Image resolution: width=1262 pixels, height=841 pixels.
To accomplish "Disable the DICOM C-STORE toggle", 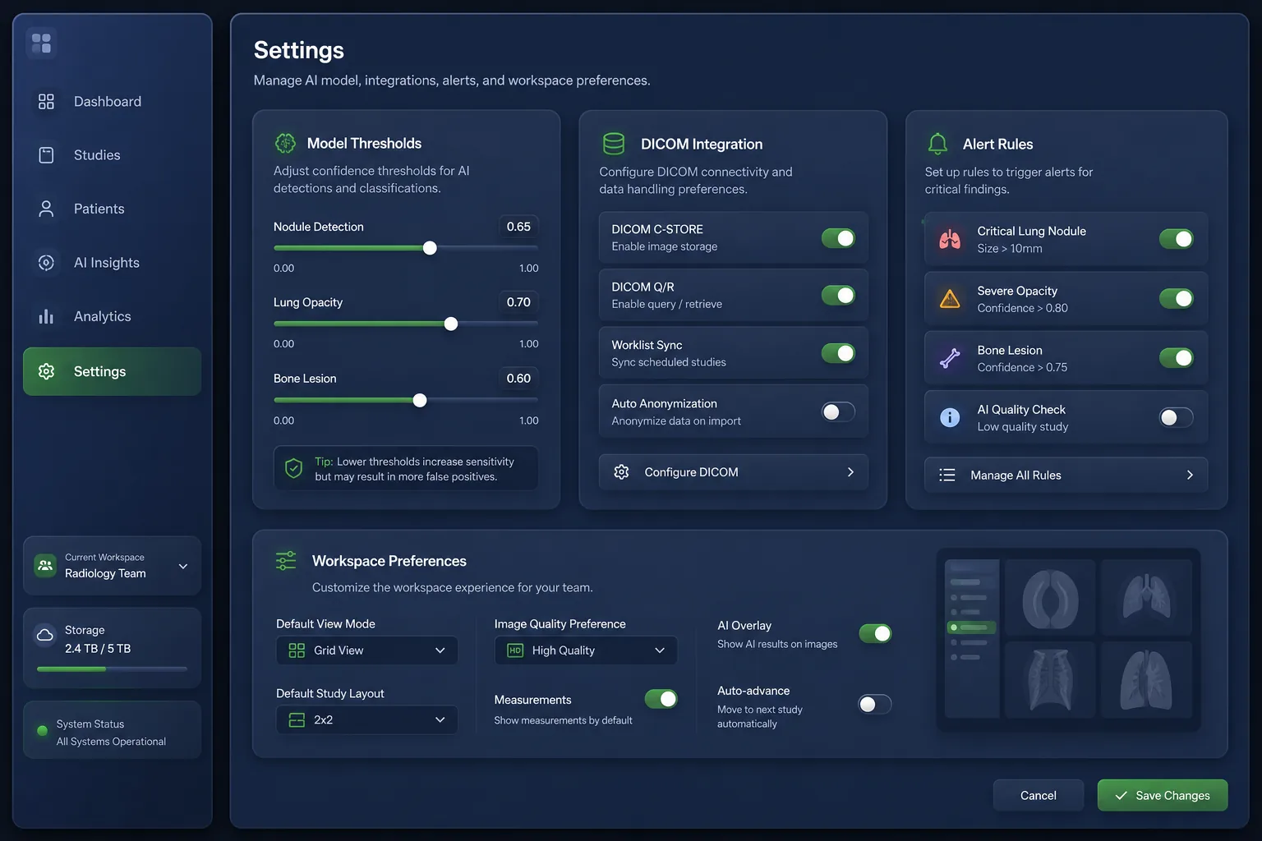I will (x=838, y=238).
